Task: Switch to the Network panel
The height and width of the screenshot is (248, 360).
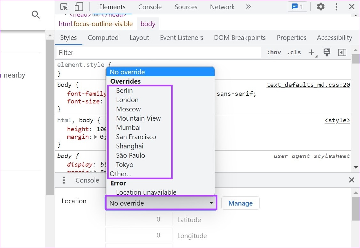Action: click(x=222, y=7)
